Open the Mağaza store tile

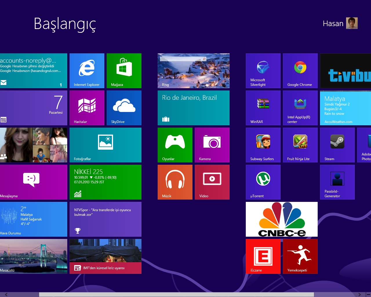(x=124, y=71)
